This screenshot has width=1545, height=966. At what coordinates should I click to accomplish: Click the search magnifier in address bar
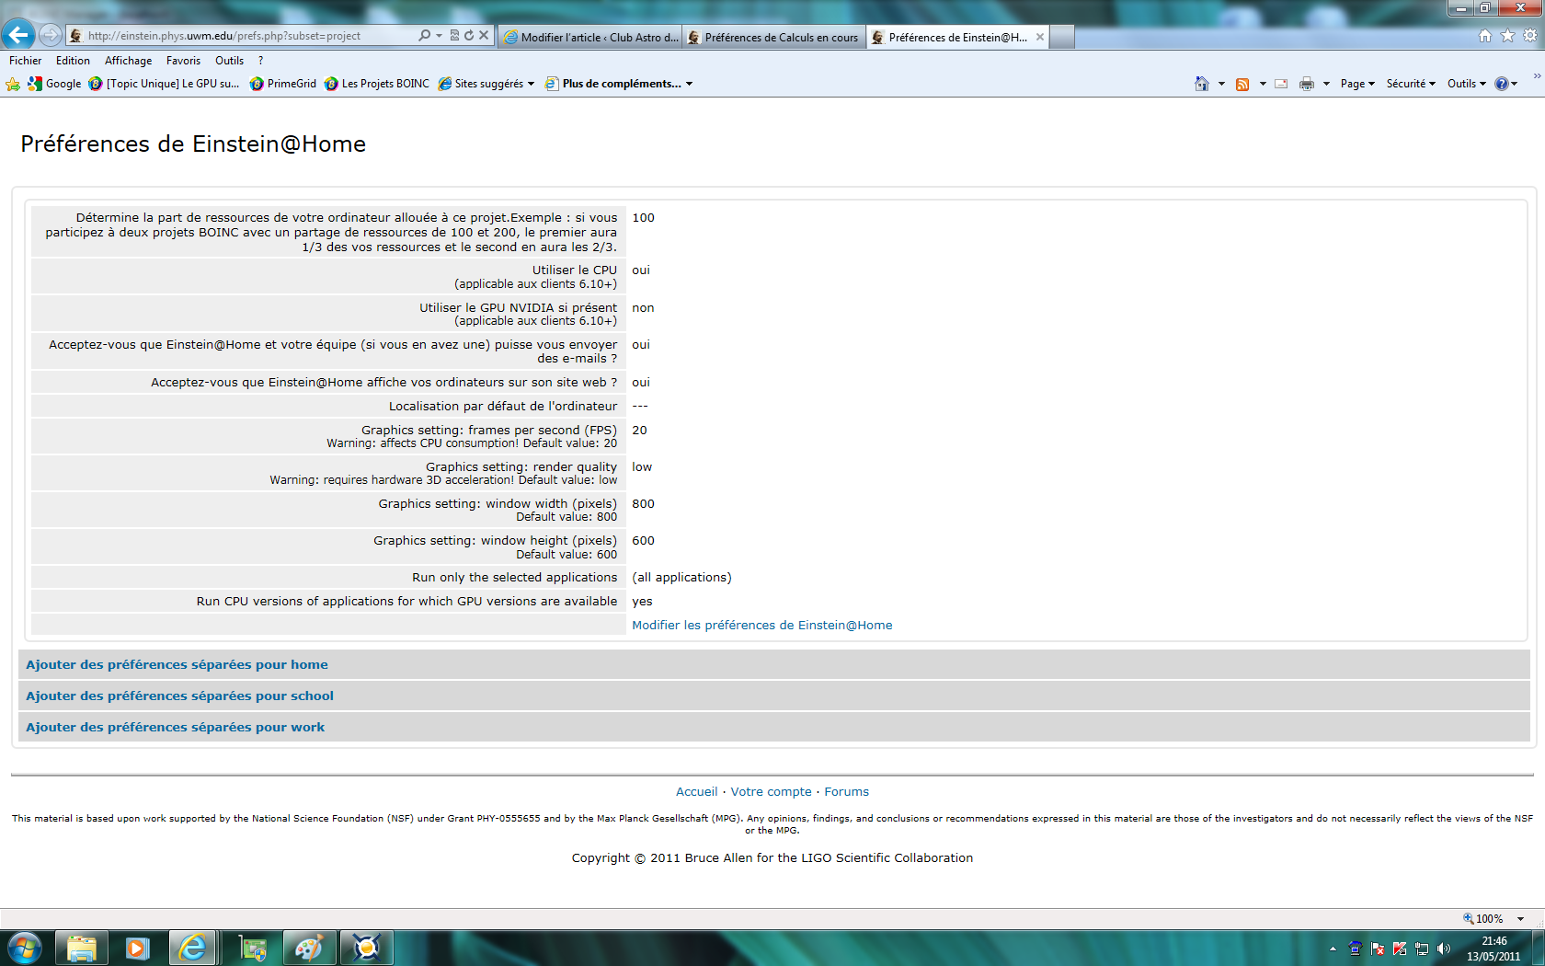pyautogui.click(x=424, y=35)
